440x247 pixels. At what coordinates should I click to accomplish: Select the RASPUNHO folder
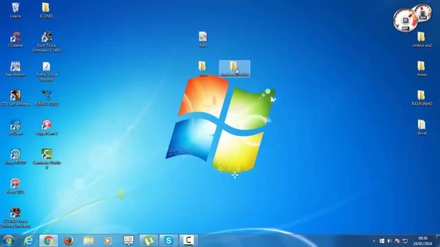tap(421, 97)
